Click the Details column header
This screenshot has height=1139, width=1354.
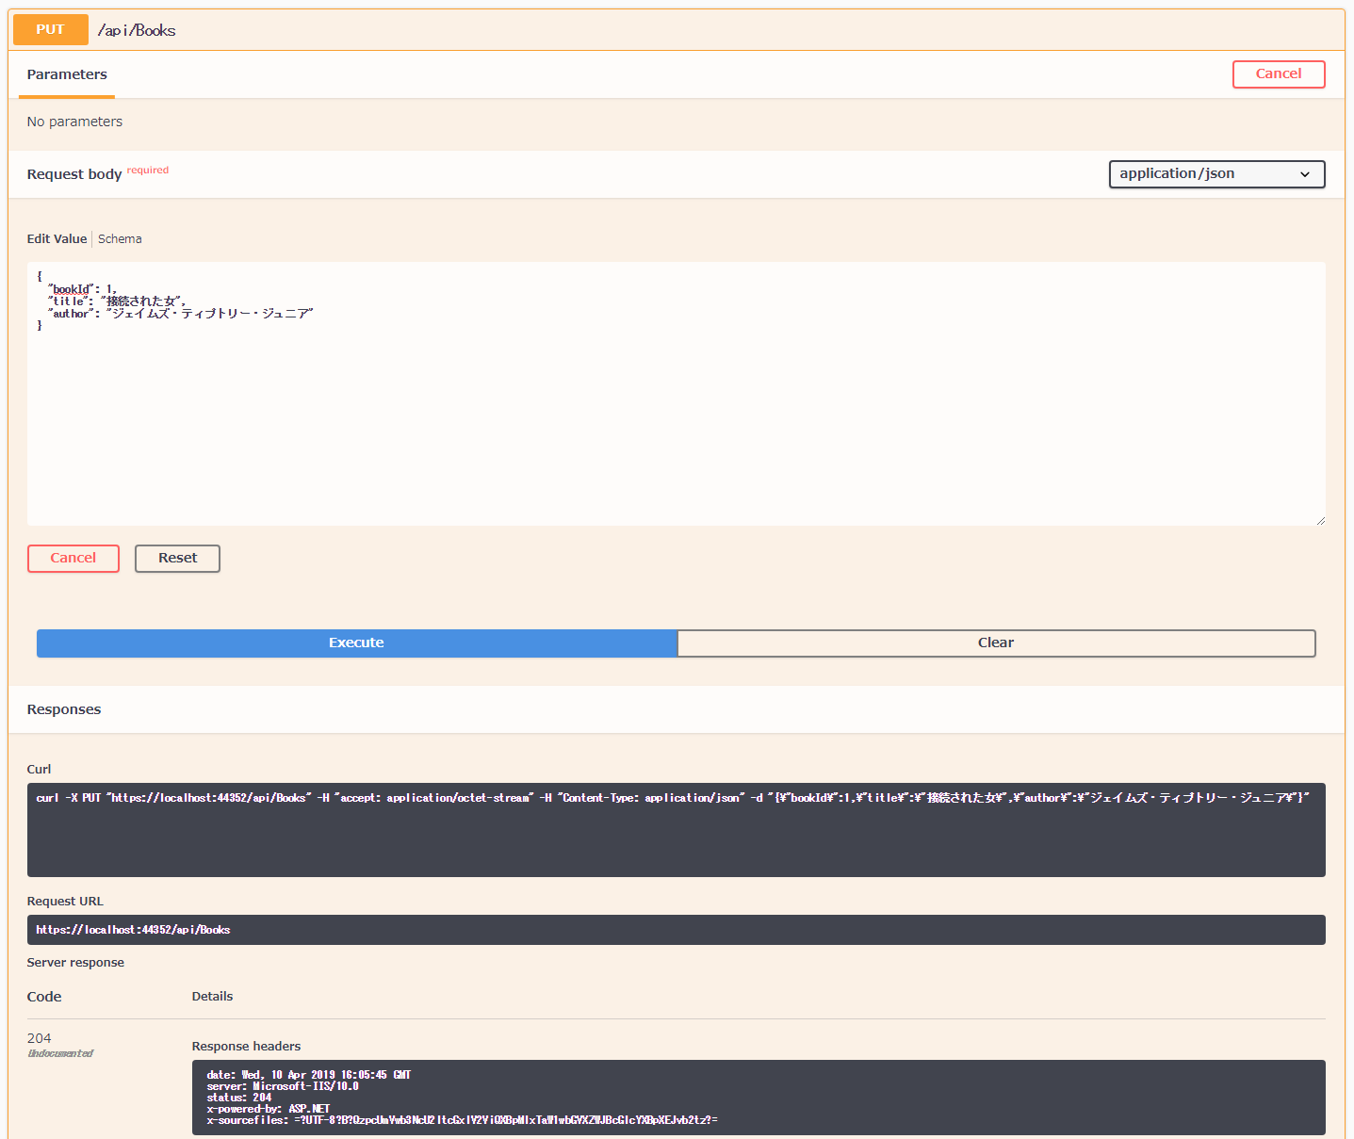(212, 997)
